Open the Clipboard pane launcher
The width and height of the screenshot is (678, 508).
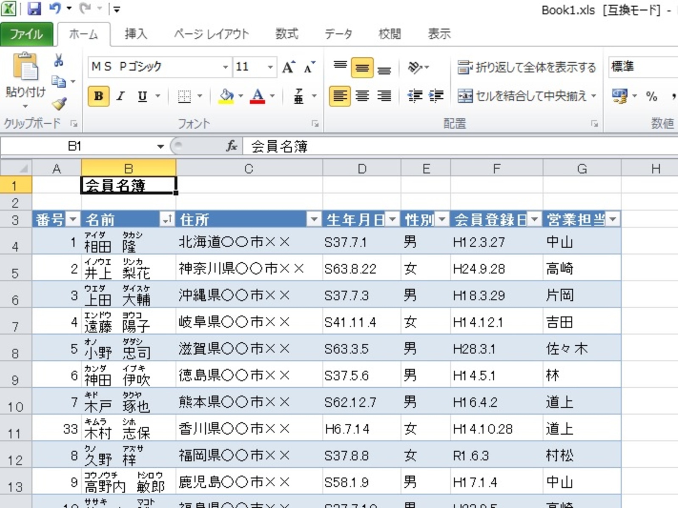(74, 124)
